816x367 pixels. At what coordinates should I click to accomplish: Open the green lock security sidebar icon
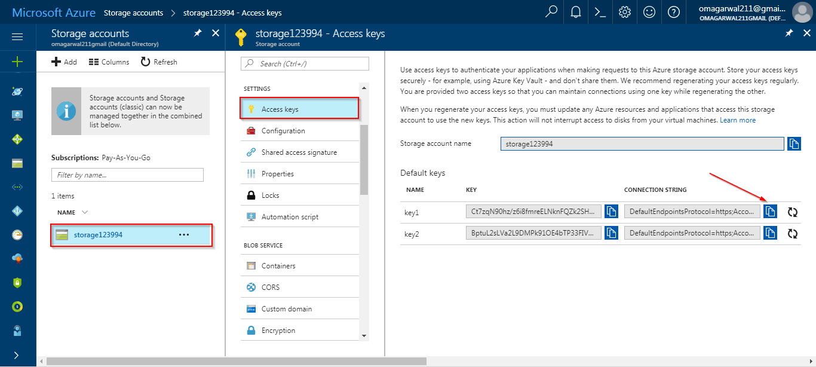[x=17, y=283]
